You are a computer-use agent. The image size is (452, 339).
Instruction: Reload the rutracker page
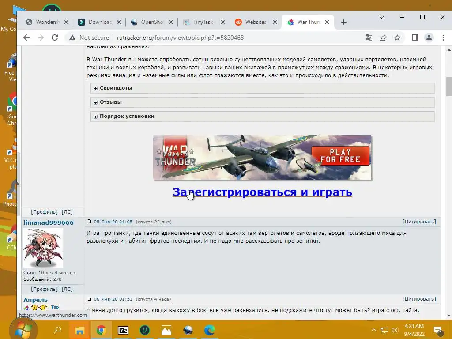(55, 38)
